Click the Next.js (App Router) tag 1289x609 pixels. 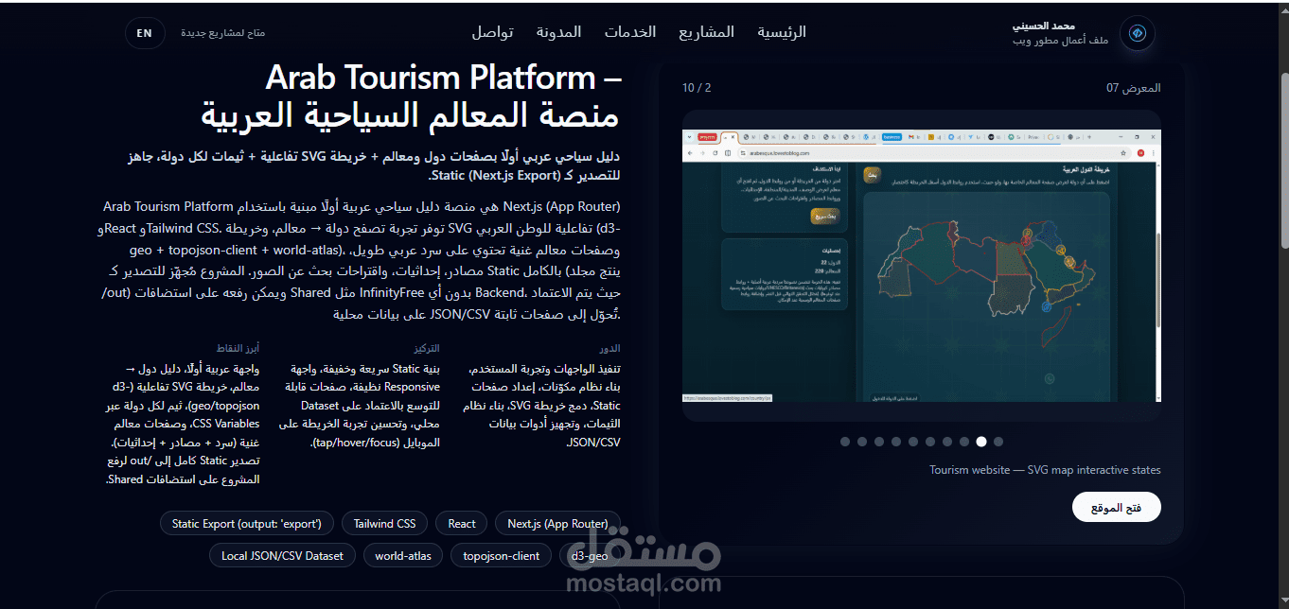[x=557, y=523]
